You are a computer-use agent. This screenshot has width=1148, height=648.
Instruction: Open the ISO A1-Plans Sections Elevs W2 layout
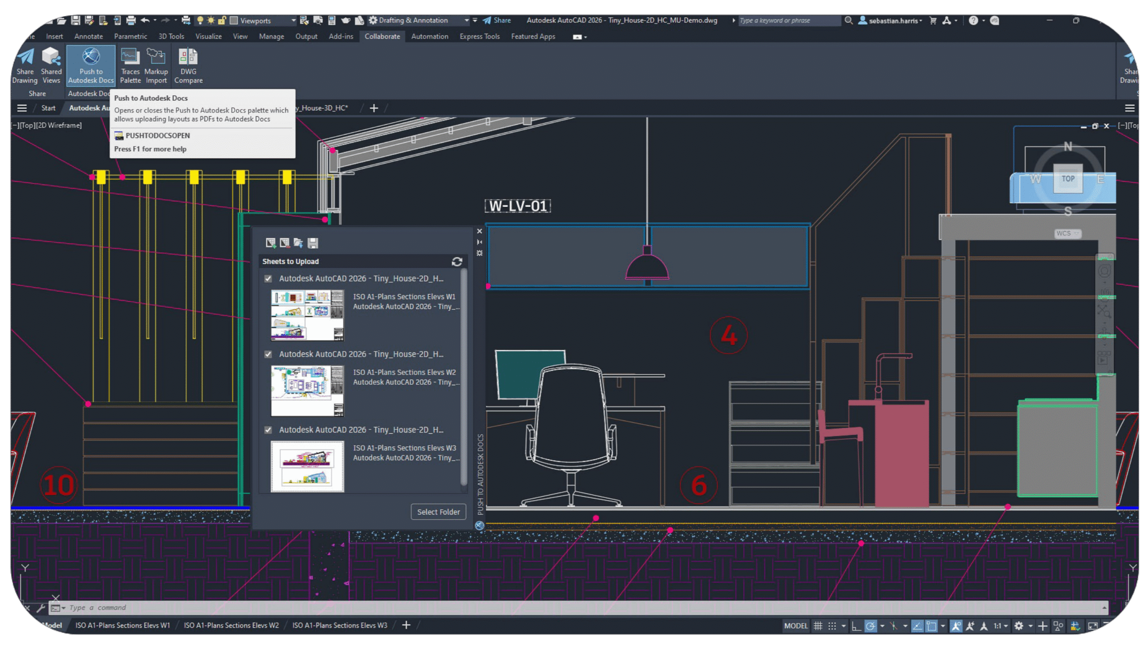[232, 625]
